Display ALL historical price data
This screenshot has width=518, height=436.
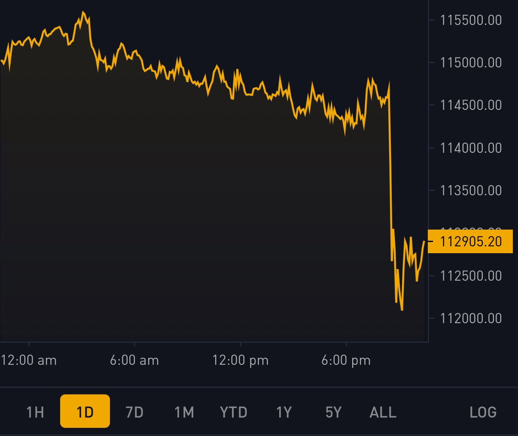[x=381, y=412]
